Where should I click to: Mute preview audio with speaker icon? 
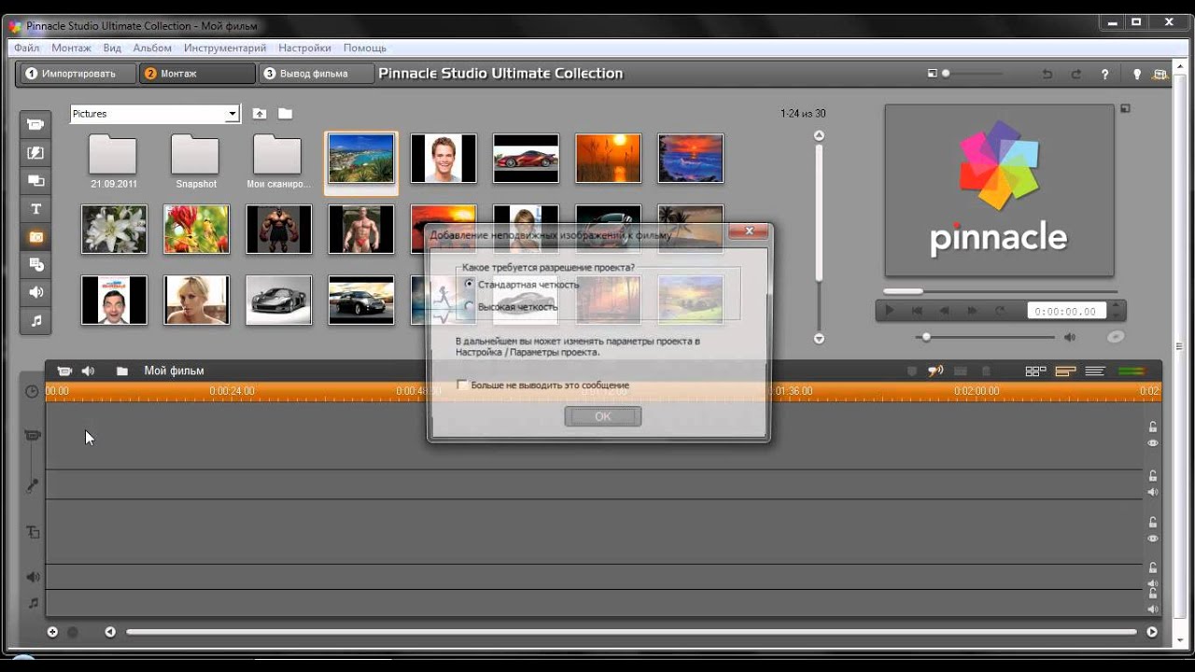(x=1070, y=337)
